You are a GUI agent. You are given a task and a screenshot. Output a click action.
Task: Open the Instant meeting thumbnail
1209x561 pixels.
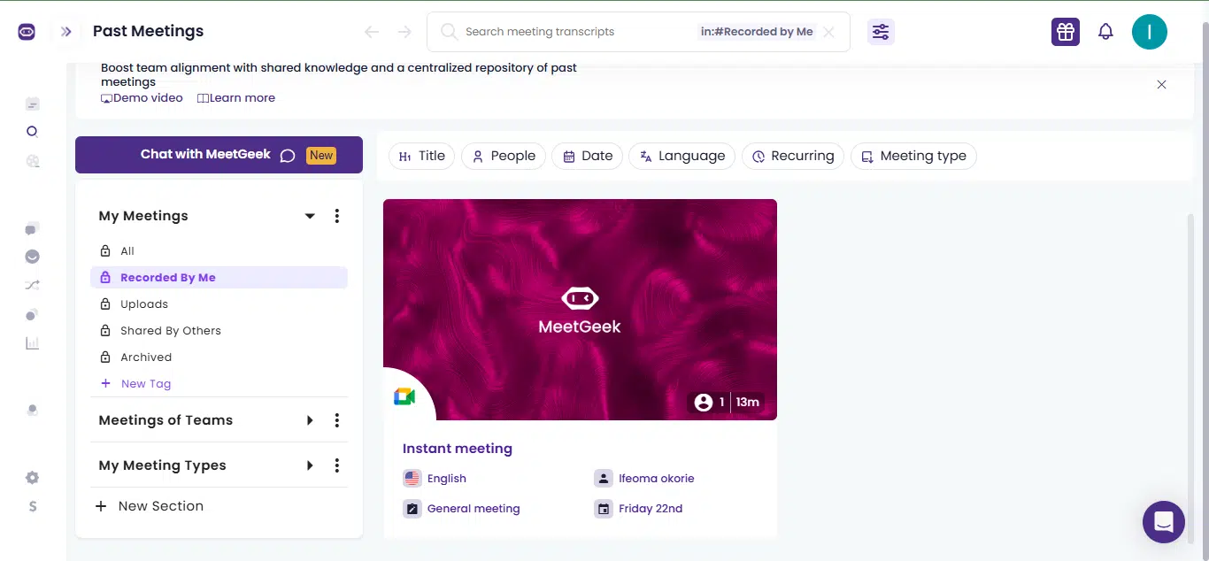[x=580, y=310]
